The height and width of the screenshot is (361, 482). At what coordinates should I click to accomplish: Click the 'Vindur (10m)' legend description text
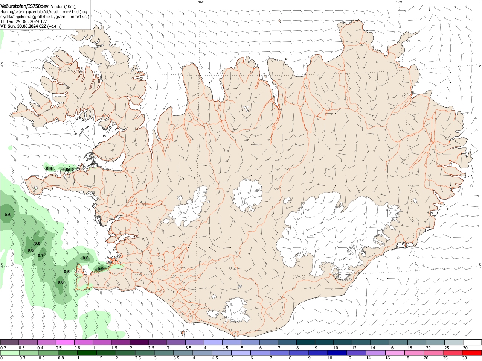click(63, 6)
